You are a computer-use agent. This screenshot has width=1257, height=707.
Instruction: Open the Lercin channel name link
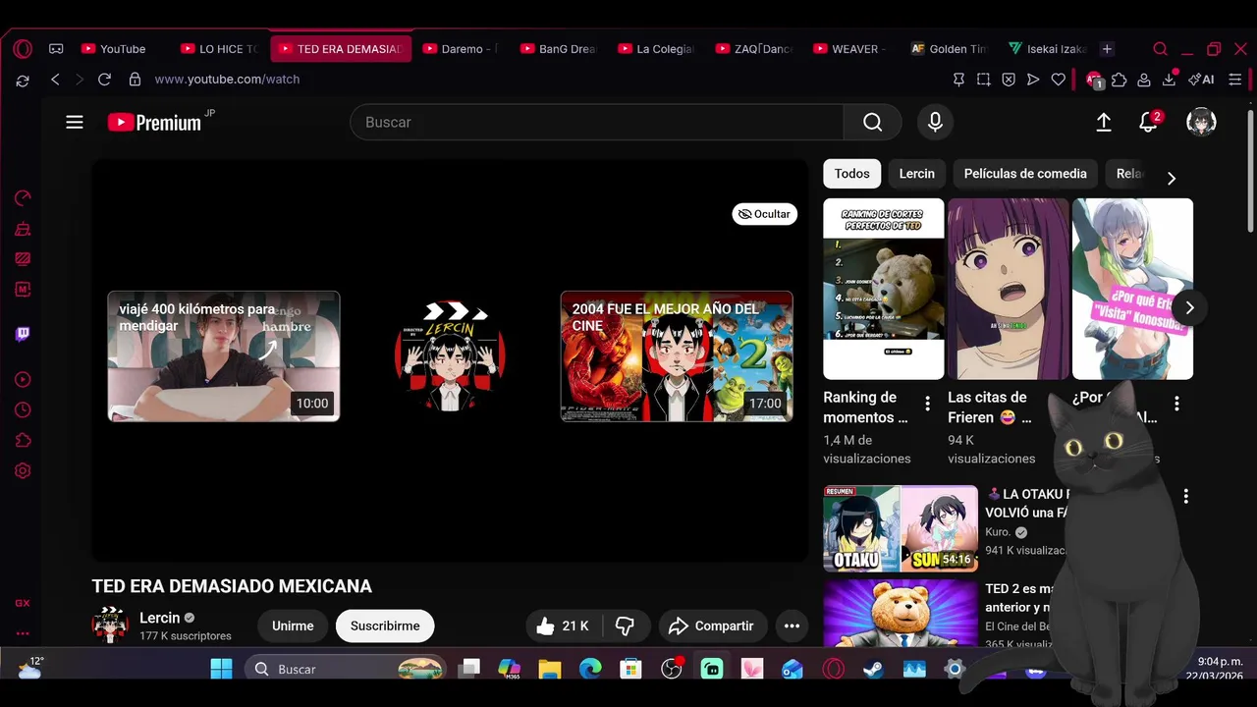[x=159, y=618]
